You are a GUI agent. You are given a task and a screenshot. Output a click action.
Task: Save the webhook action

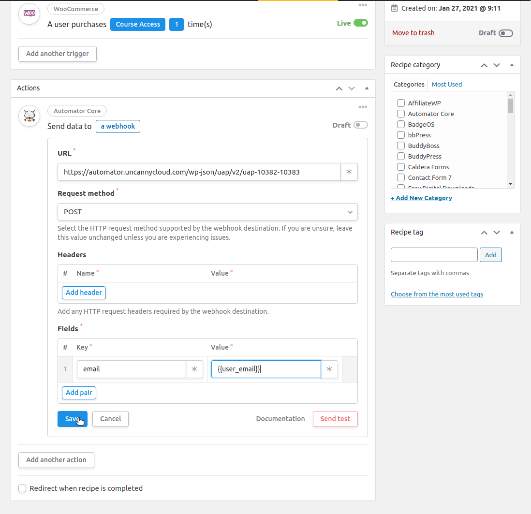[x=73, y=419]
